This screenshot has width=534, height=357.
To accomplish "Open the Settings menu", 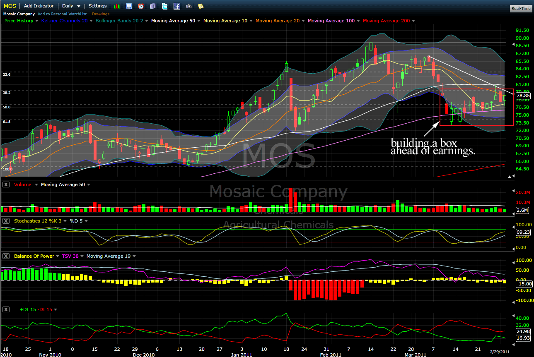I will click(x=97, y=6).
